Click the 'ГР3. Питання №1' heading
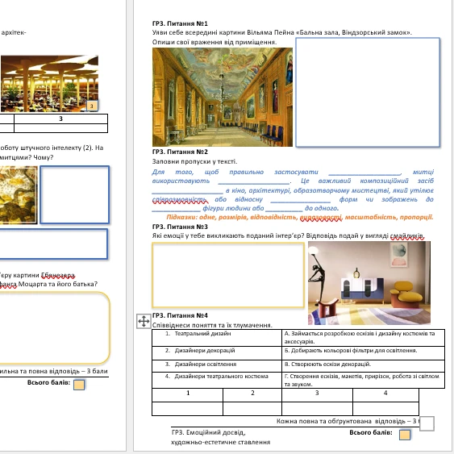 (x=180, y=23)
